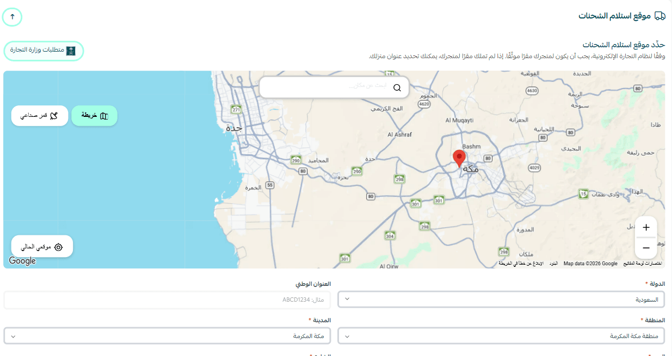Open the الدولة country dropdown
Image resolution: width=672 pixels, height=356 pixels.
(501, 299)
